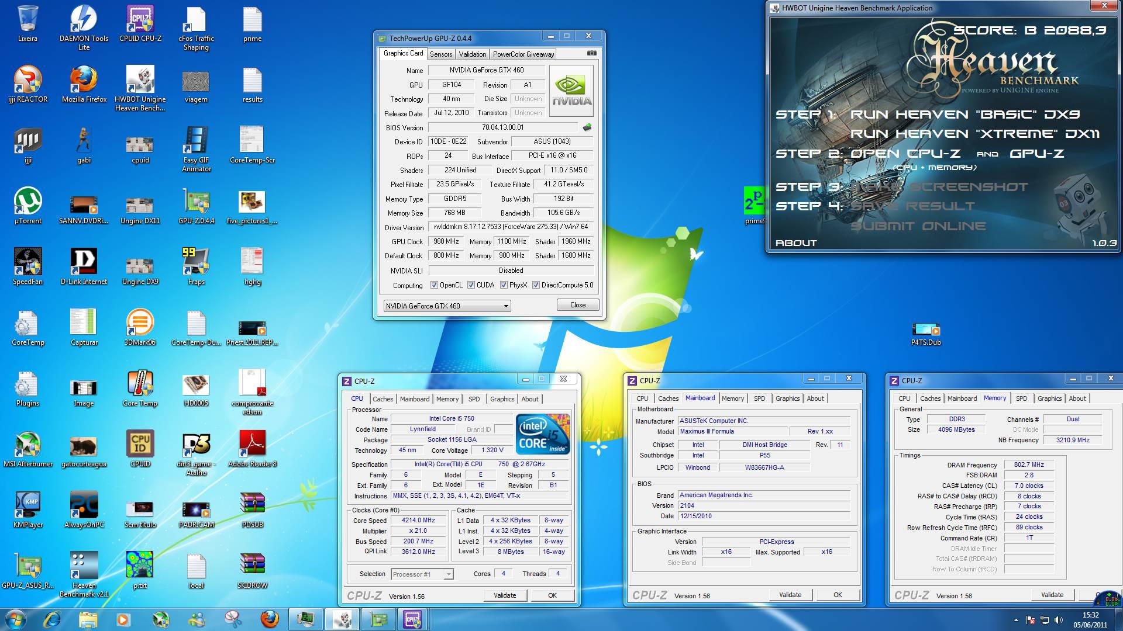This screenshot has width=1123, height=631.
Task: Open Graphics tab in Memory CPU-Z window
Action: point(1049,398)
